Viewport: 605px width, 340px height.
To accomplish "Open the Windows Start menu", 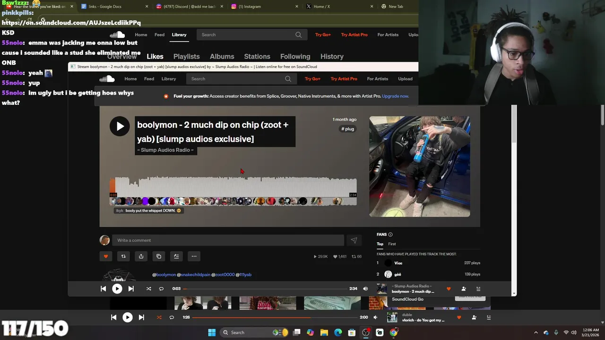I will (212, 332).
